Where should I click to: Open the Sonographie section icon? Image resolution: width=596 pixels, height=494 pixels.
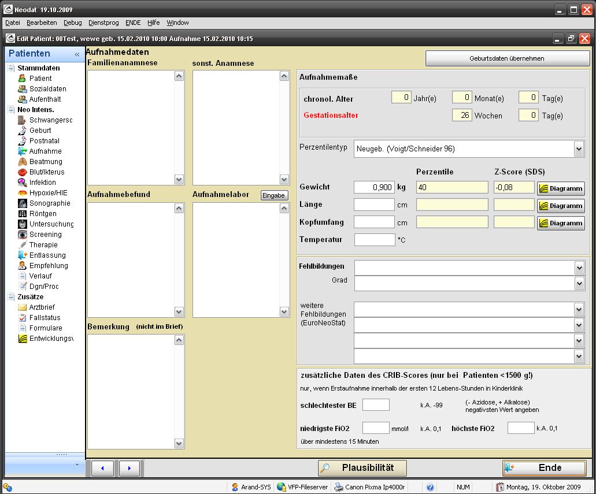tap(23, 203)
